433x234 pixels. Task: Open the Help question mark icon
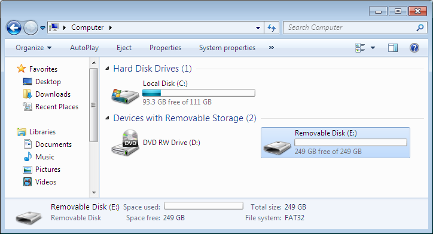pyautogui.click(x=414, y=48)
